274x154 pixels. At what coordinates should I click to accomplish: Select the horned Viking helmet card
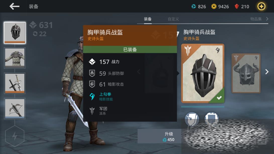246,73
